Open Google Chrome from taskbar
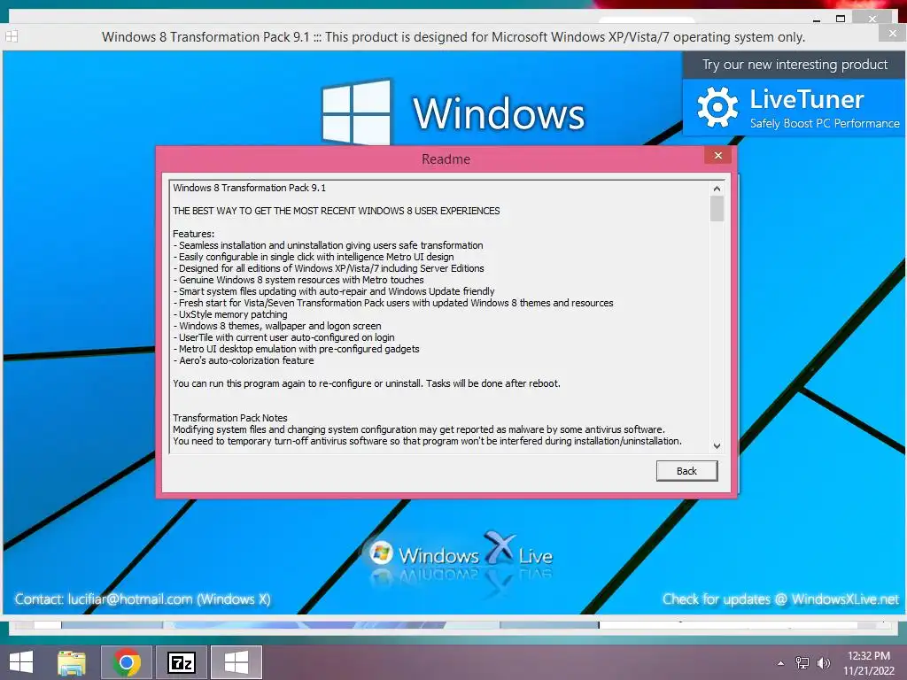Screen dimensions: 907x680 pyautogui.click(x=127, y=662)
